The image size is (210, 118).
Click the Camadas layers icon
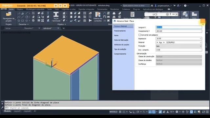[x=185, y=14]
